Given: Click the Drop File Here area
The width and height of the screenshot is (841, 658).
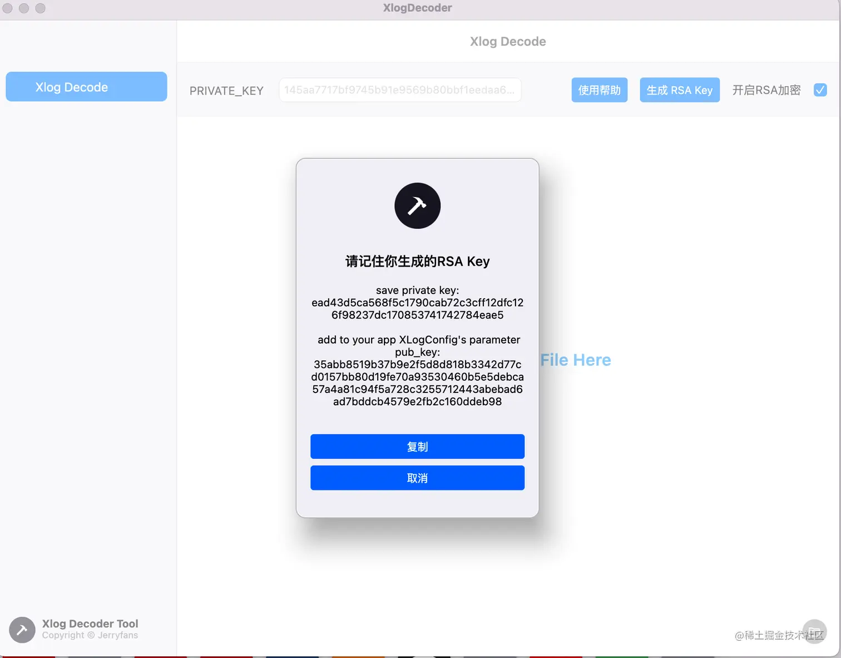Looking at the screenshot, I should click(576, 360).
